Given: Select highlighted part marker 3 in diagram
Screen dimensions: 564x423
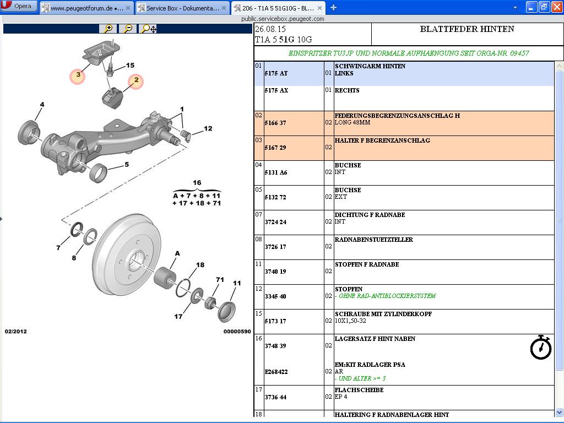Looking at the screenshot, I should click(78, 75).
